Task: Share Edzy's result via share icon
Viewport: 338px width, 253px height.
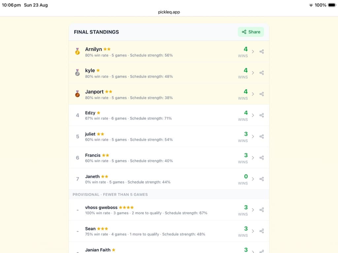Action: pos(261,115)
